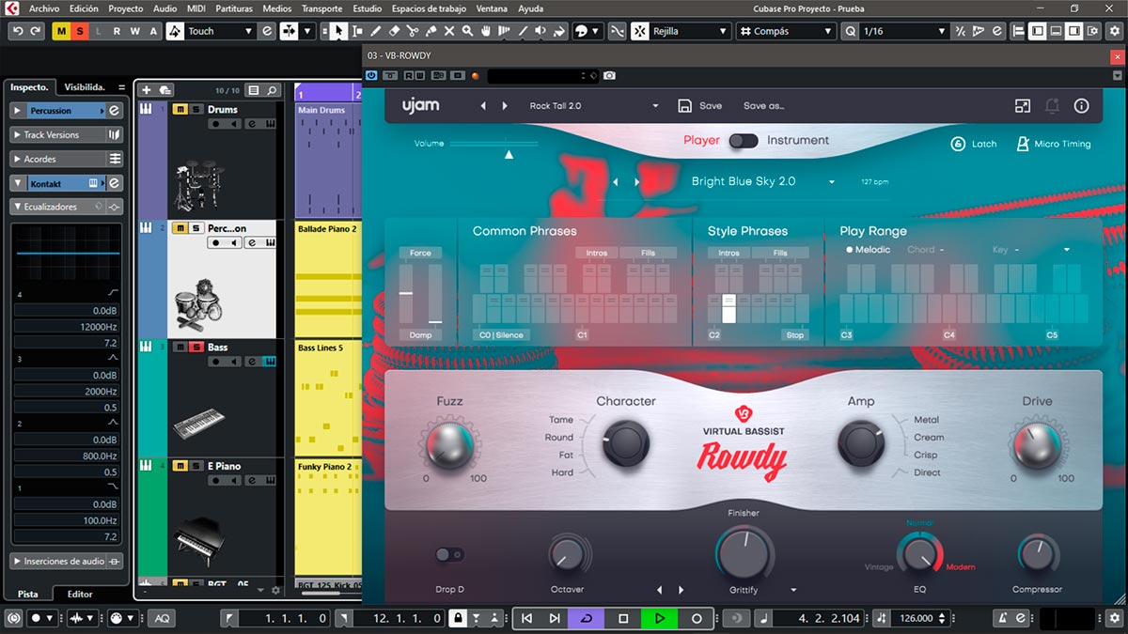Open track search magnifier in track list
Screen dimensions: 1128x634
[x=272, y=90]
